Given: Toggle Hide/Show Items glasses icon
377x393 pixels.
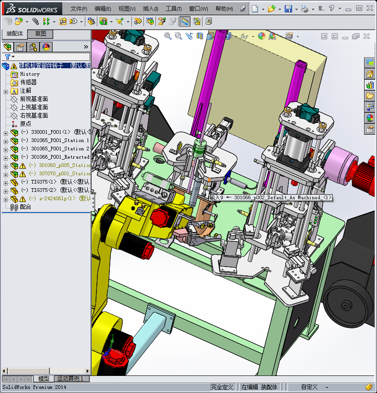Looking at the screenshot, I should click(244, 36).
